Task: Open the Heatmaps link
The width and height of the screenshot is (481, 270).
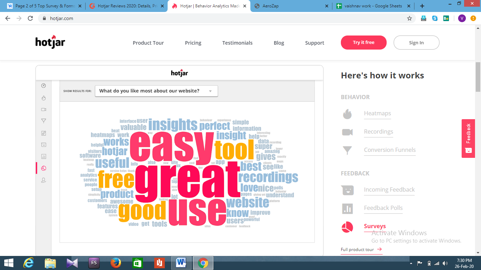Action: tap(377, 114)
